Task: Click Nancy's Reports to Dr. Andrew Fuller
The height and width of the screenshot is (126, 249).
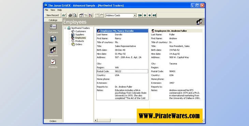Action: [123, 87]
